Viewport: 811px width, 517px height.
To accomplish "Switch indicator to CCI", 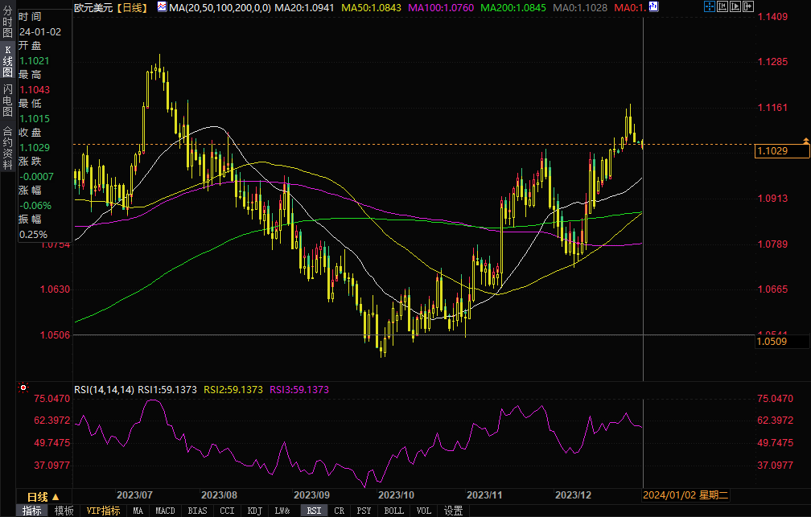I will [x=227, y=511].
